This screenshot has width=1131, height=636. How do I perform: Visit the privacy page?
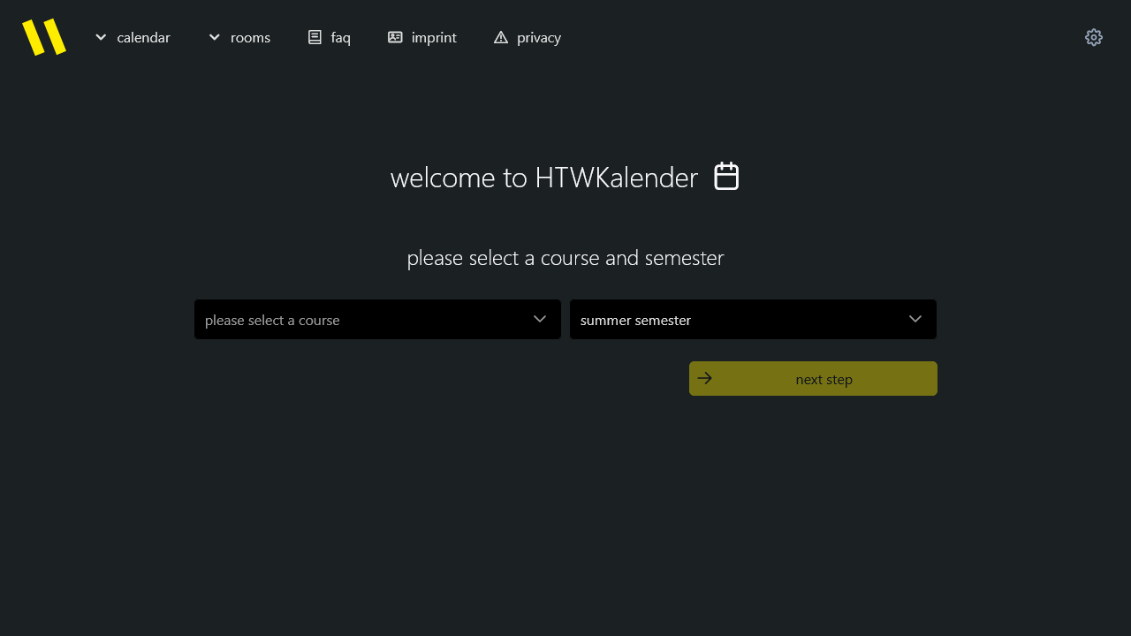(x=539, y=37)
